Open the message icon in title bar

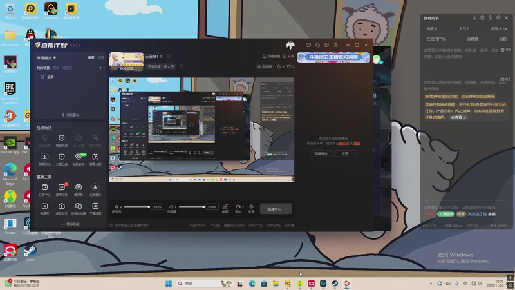308,45
